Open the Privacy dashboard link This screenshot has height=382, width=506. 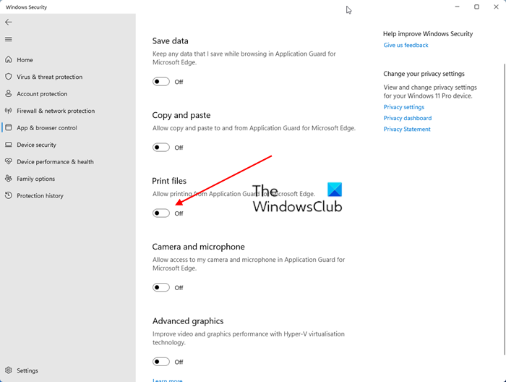click(407, 118)
